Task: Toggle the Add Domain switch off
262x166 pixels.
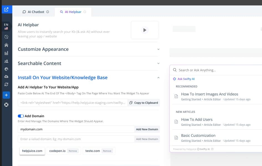Action: (x=21, y=116)
